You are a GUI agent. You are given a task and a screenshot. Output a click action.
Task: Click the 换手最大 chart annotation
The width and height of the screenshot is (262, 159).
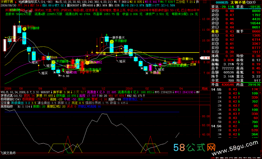click(x=119, y=38)
